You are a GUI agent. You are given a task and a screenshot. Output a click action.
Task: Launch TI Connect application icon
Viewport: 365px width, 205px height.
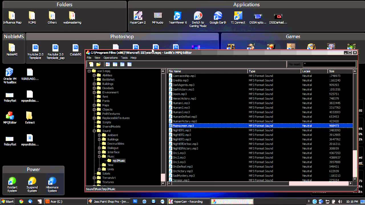238,18
